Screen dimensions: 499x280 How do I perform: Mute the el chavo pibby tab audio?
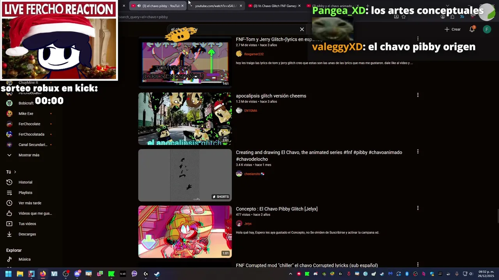(x=139, y=6)
